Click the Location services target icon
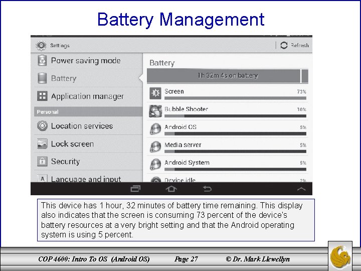The image size is (361, 271). click(x=42, y=126)
